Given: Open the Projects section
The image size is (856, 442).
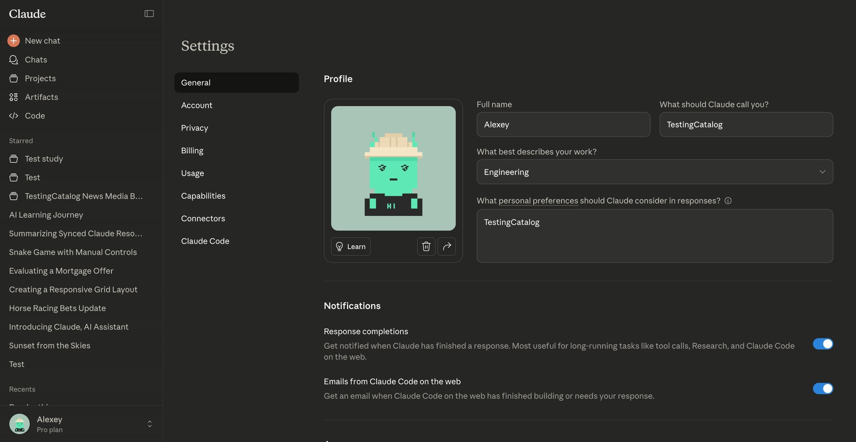Looking at the screenshot, I should (x=40, y=78).
